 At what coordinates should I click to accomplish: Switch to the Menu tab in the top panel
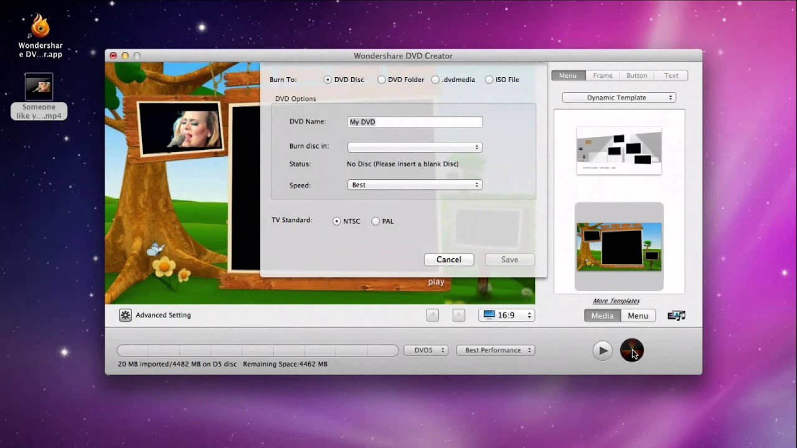568,75
